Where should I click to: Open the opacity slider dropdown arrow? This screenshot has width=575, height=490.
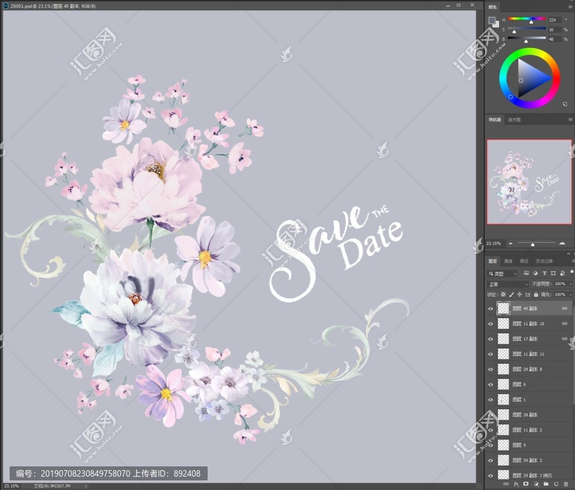click(x=571, y=284)
